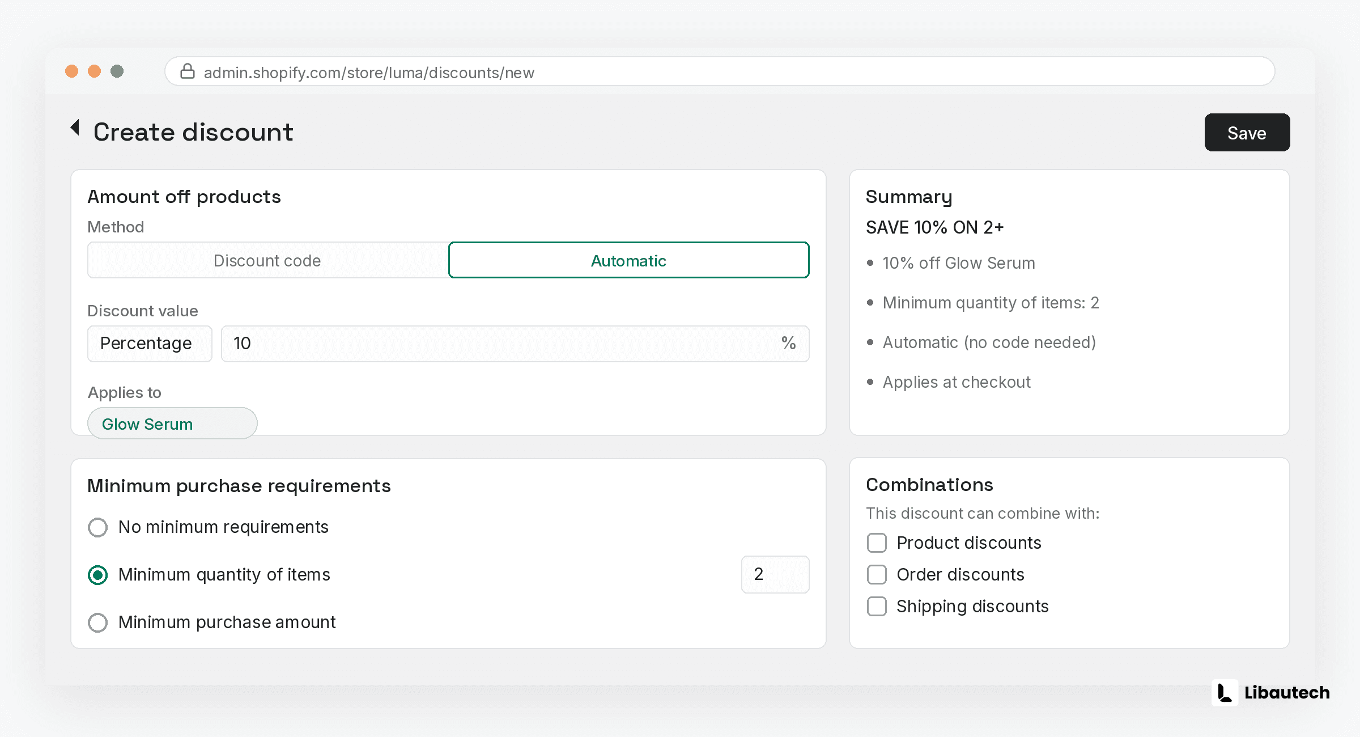Click the 'Combinations' heading

929,485
